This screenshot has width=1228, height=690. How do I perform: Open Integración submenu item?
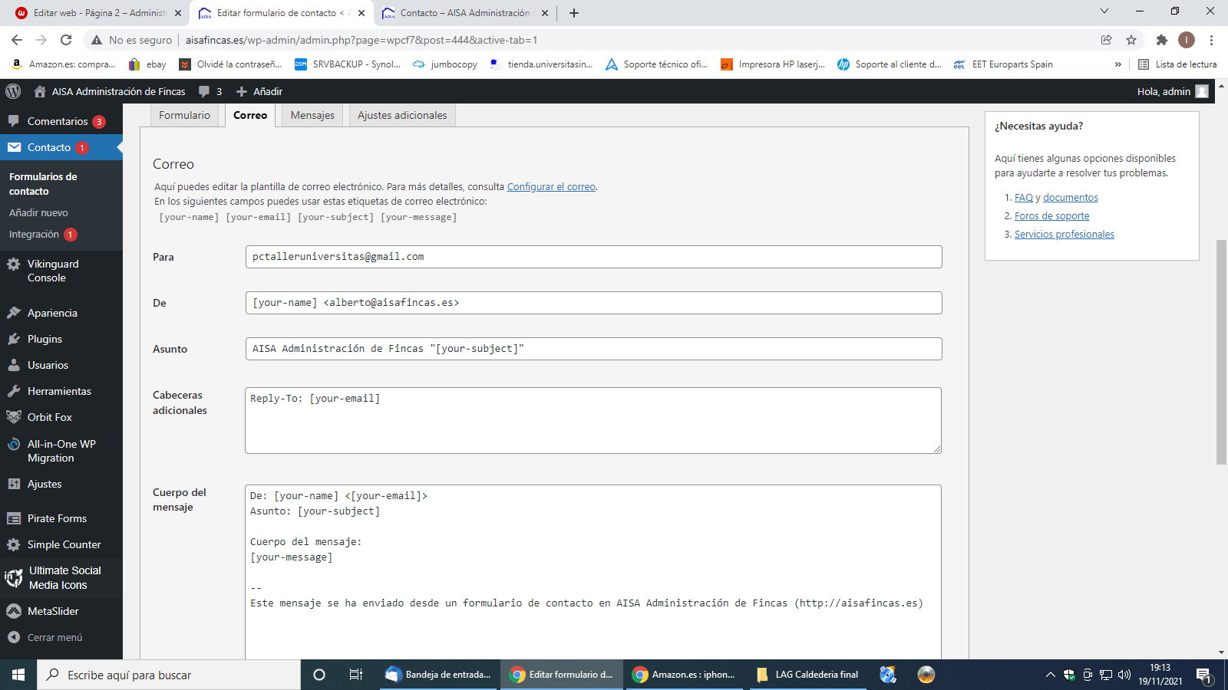click(x=43, y=235)
